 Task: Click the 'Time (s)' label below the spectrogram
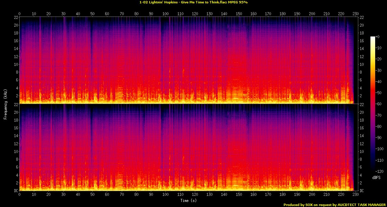tap(188, 201)
